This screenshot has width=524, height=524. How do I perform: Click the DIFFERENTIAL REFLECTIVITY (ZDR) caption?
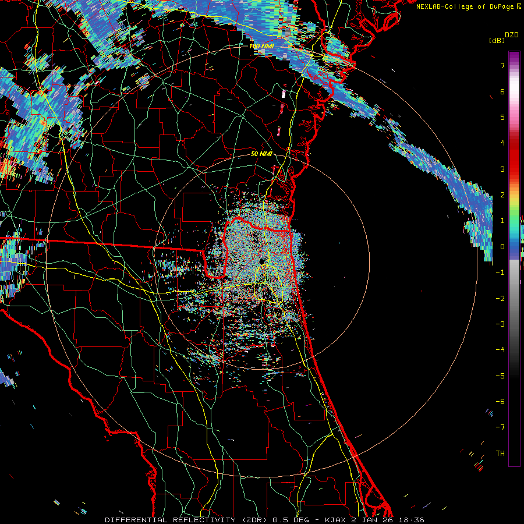click(186, 520)
